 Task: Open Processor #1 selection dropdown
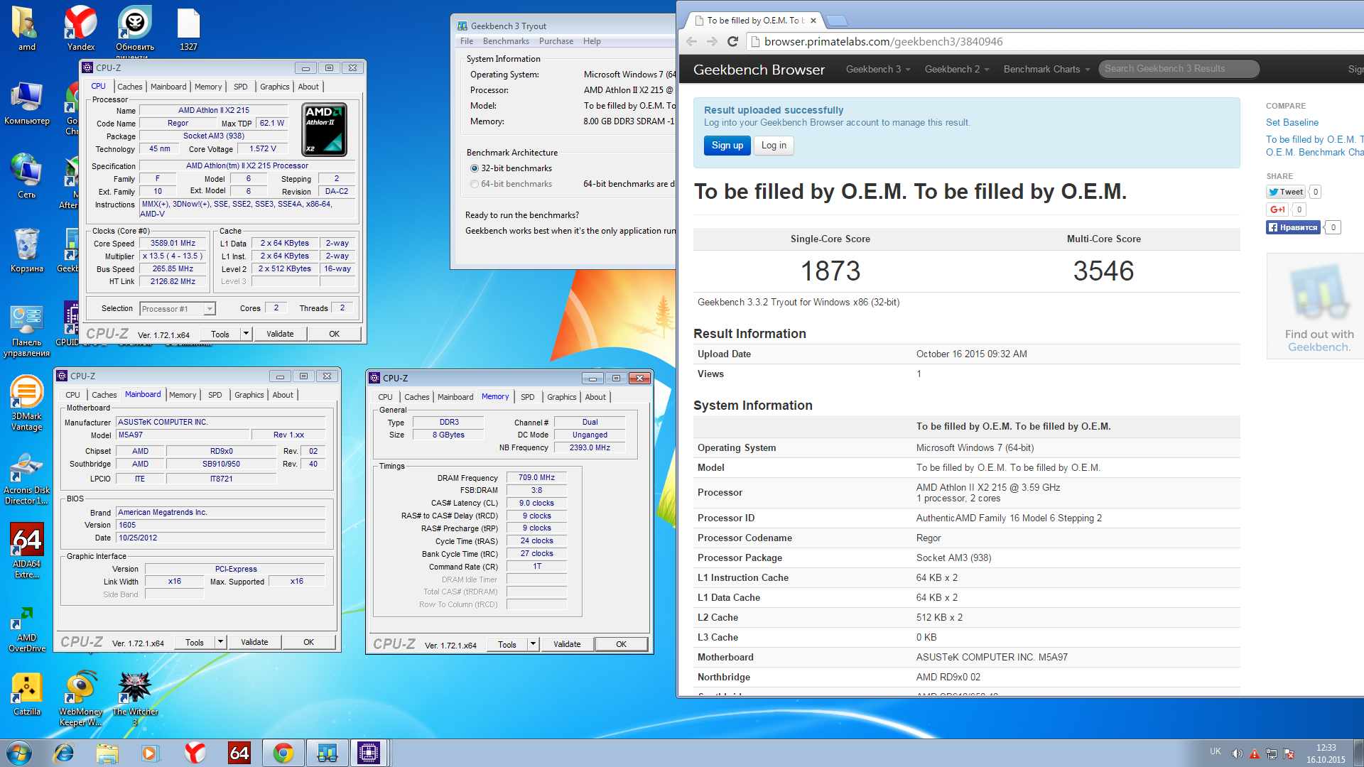point(178,309)
